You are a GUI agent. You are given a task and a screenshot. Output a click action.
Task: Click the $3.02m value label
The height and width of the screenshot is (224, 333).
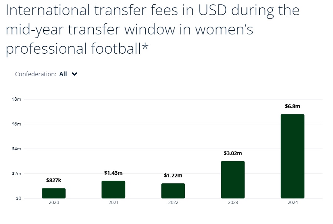(233, 153)
